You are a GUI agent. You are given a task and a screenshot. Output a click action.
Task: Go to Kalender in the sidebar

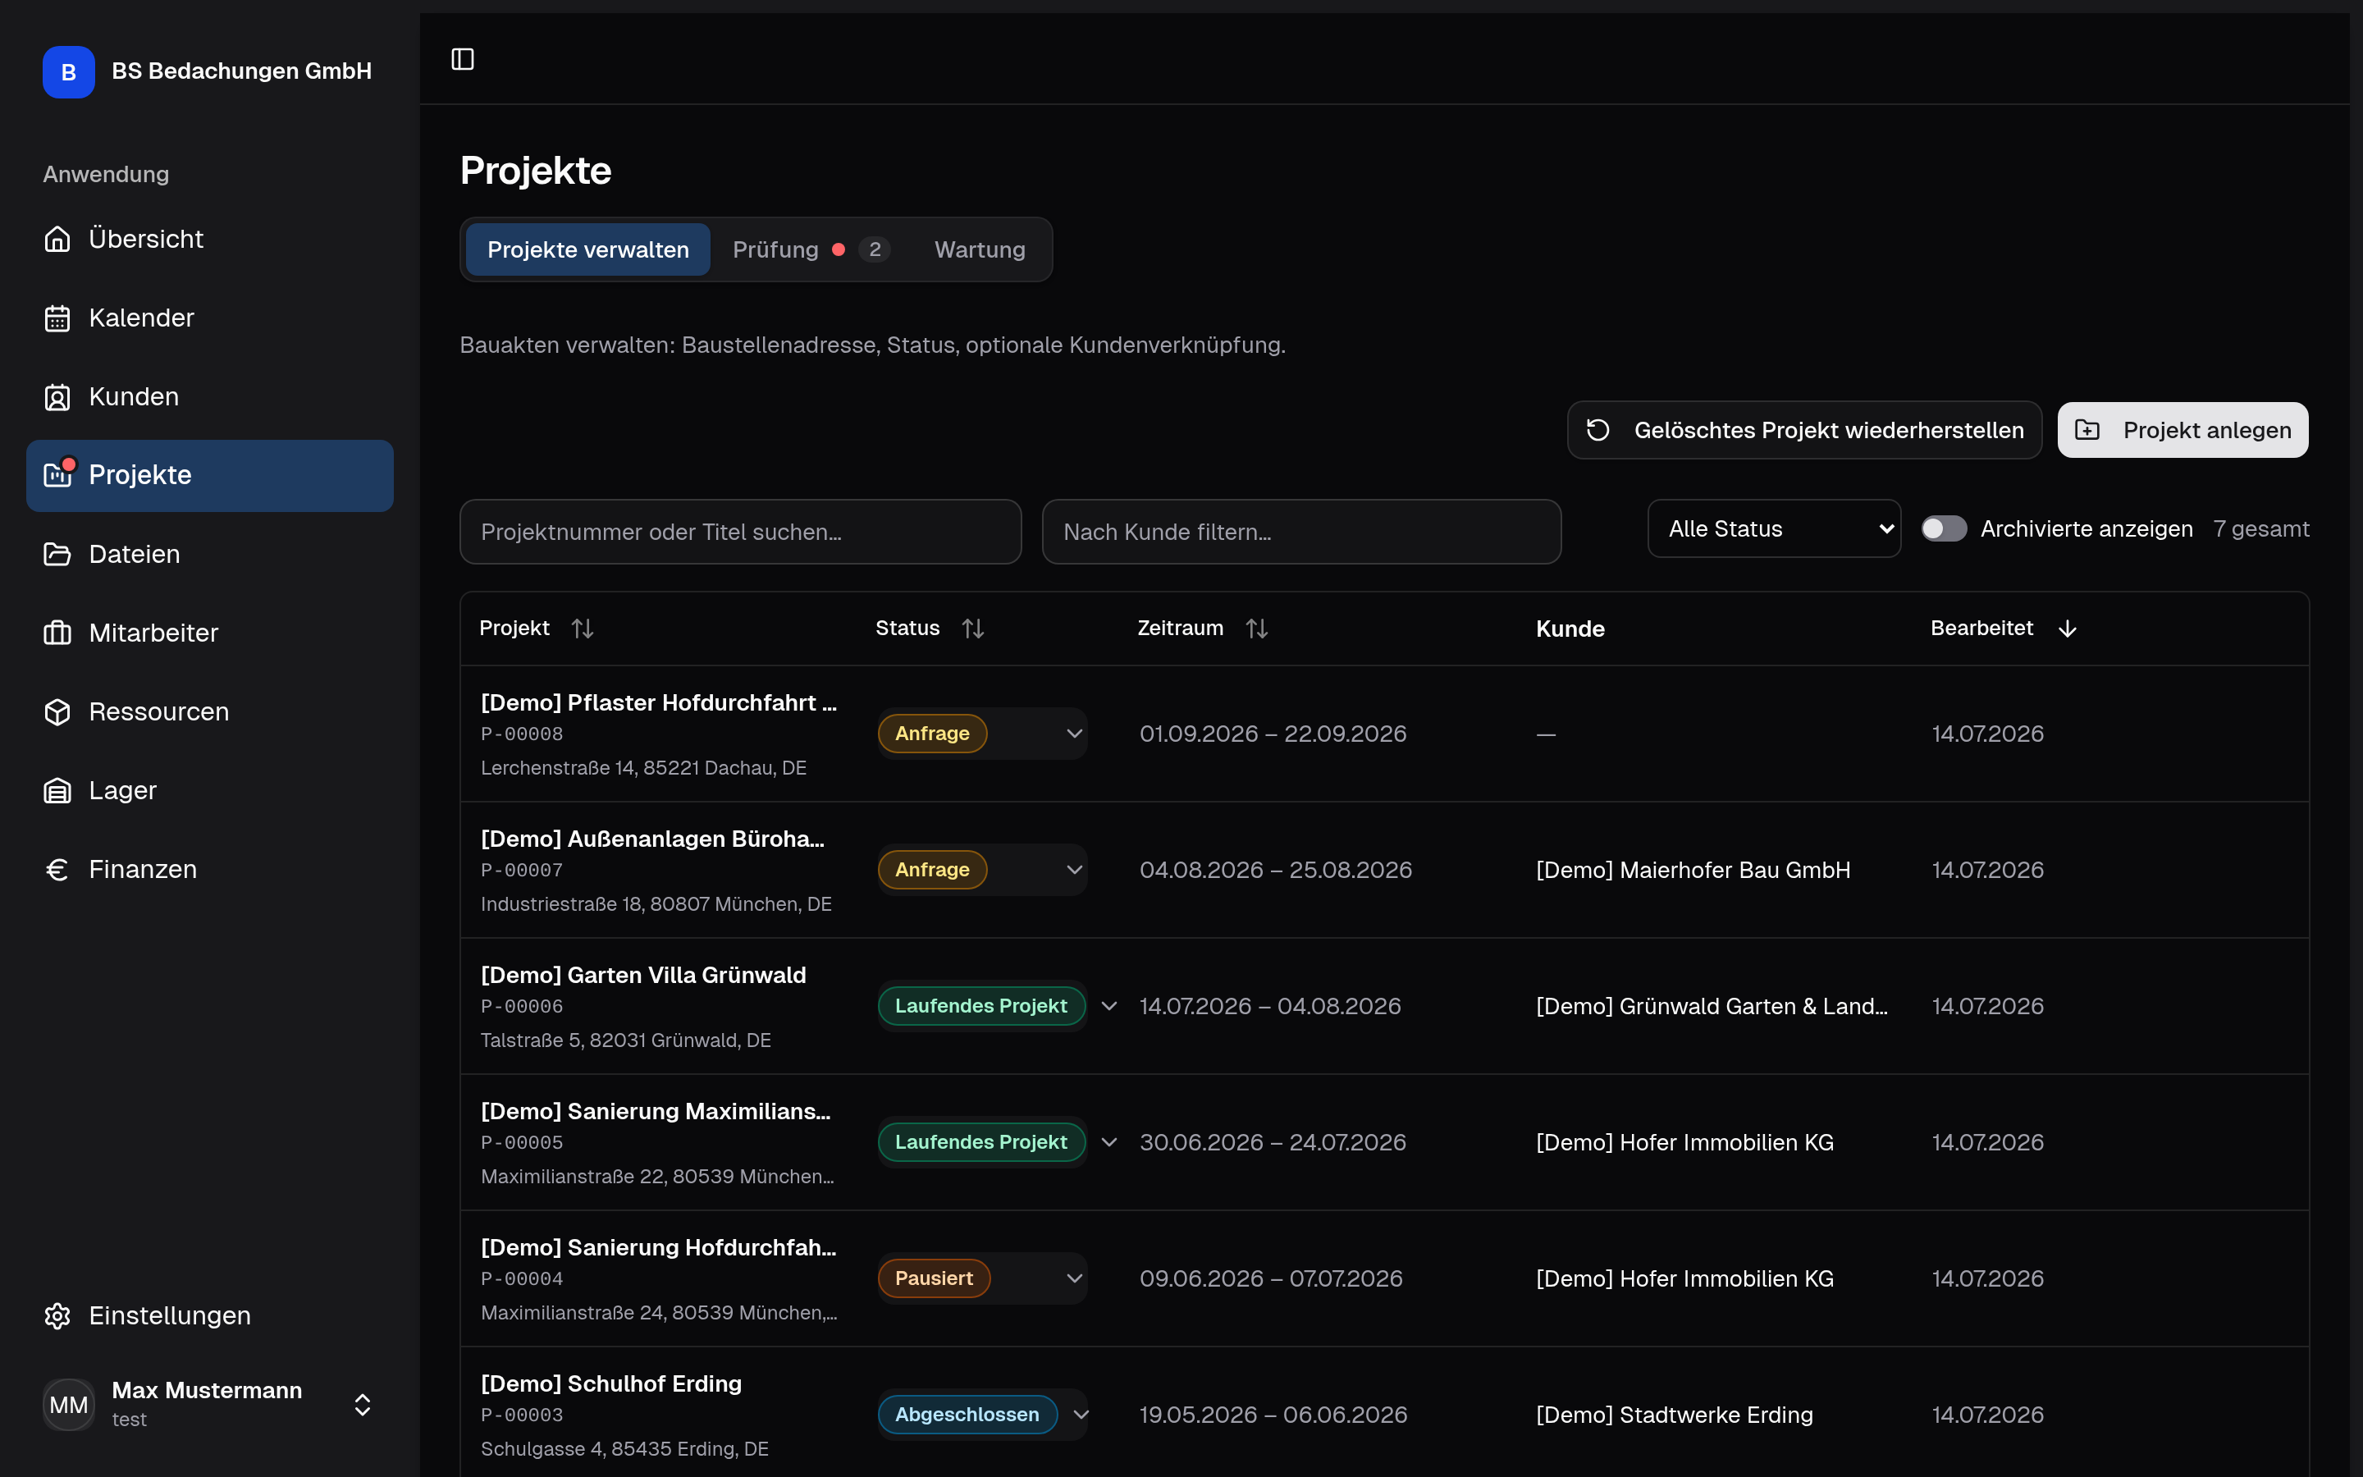tap(210, 318)
